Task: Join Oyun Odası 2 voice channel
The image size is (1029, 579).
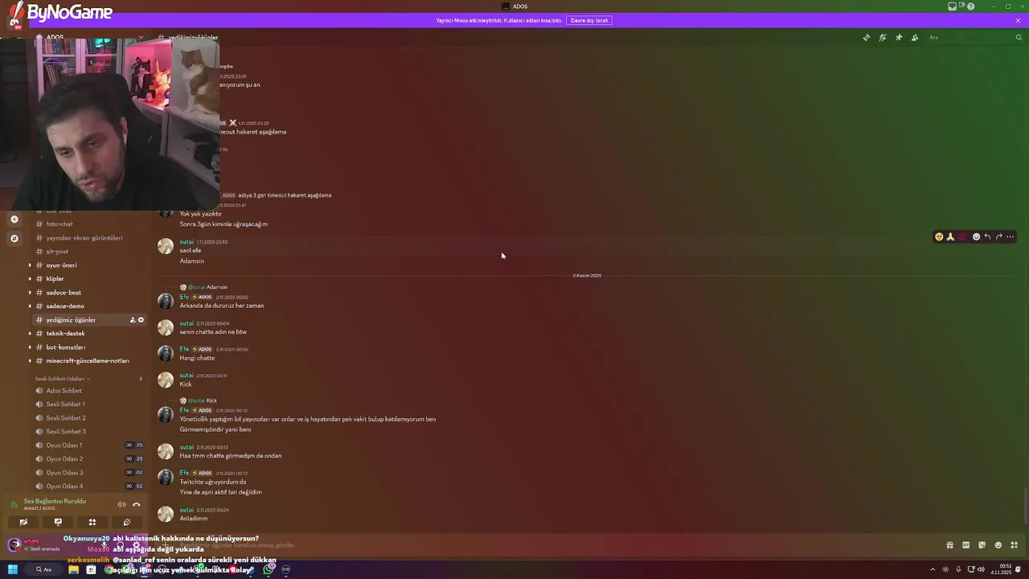Action: pos(89,459)
